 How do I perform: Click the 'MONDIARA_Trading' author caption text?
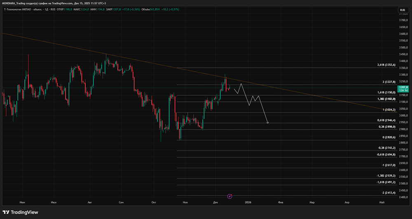[x=13, y=3]
